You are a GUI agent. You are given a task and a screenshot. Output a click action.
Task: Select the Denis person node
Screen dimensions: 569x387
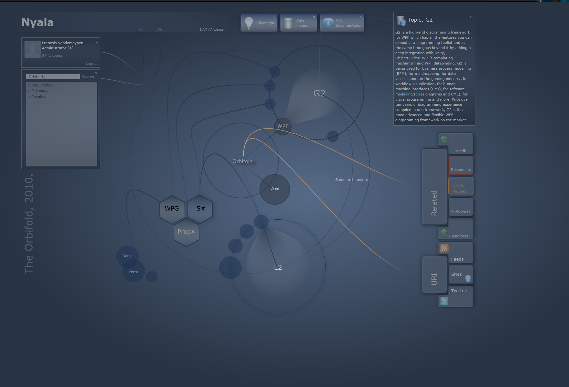point(127,256)
